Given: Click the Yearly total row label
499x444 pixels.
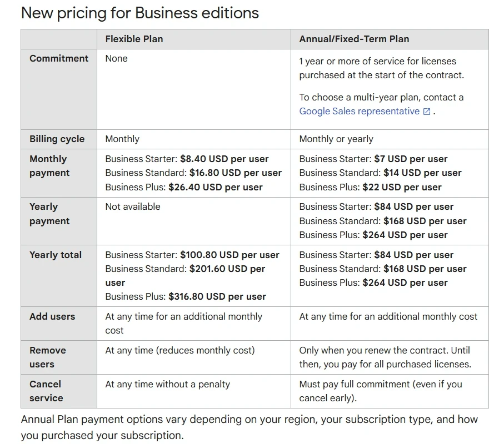Looking at the screenshot, I should coord(56,255).
